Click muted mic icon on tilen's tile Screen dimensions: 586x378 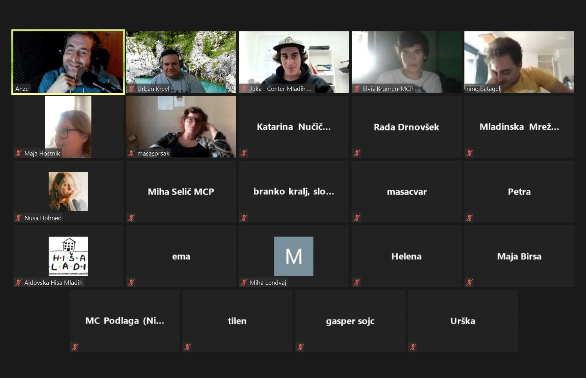coord(187,347)
